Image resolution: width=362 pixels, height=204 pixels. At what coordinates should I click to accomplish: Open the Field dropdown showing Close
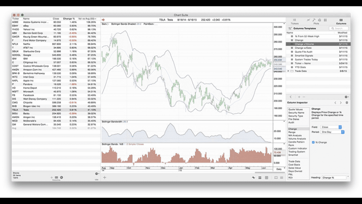coord(331,127)
